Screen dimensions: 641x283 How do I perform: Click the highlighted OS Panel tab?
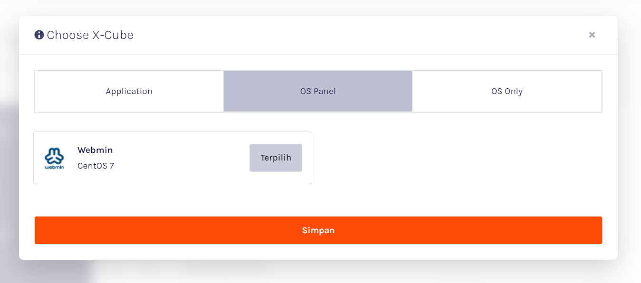(x=318, y=91)
